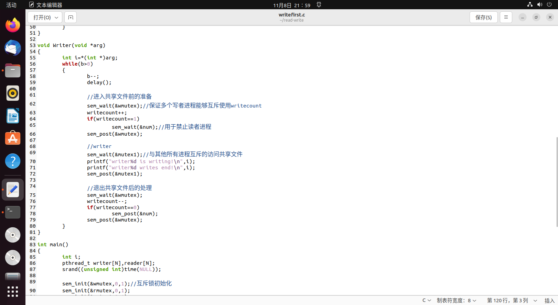558x305 pixels.
Task: Open the Terminal from dock
Action: [x=13, y=212]
